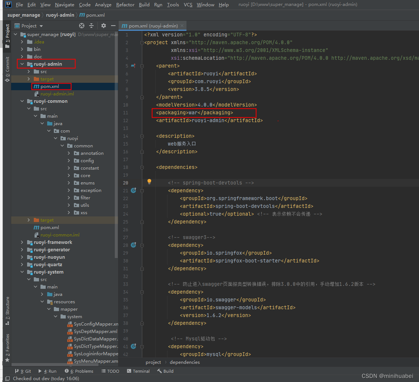
Task: Click IntelliJ IDEA app icon in title bar
Action: (8, 4)
